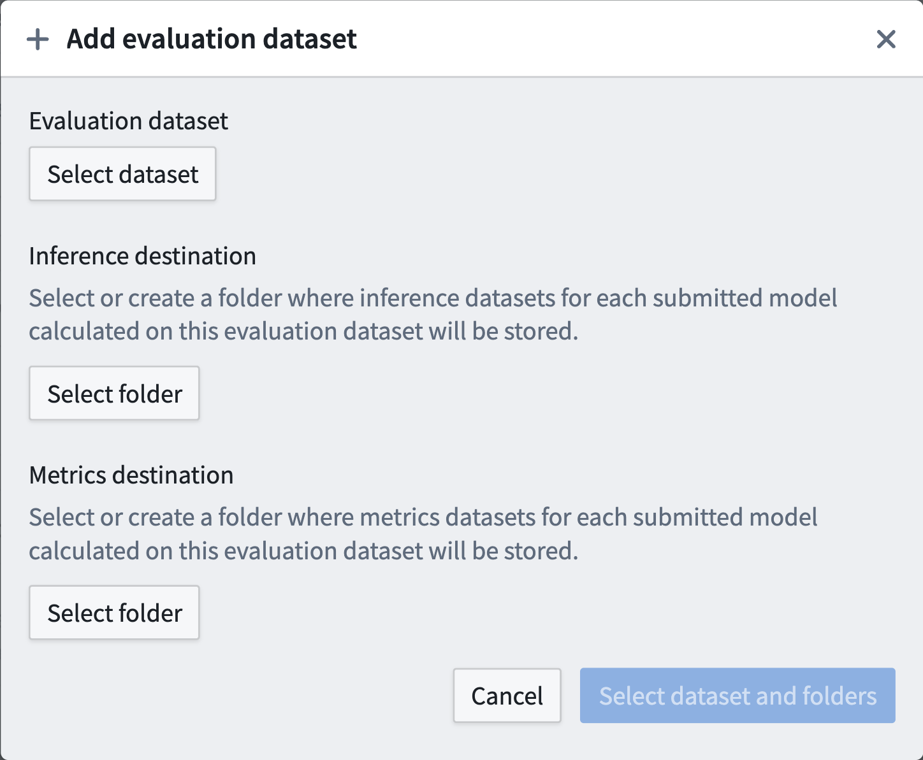Click the inference datasets description line
The height and width of the screenshot is (760, 923).
(433, 298)
